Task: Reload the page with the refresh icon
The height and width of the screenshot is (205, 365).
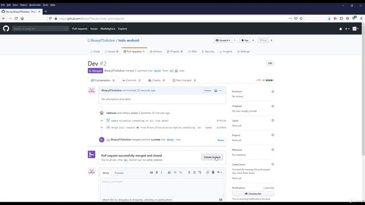Action: coord(16,18)
